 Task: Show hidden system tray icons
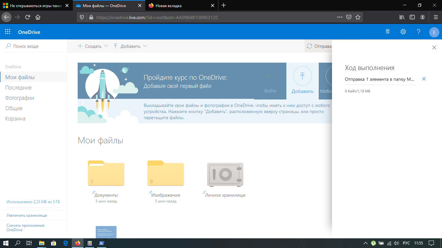(x=366, y=243)
